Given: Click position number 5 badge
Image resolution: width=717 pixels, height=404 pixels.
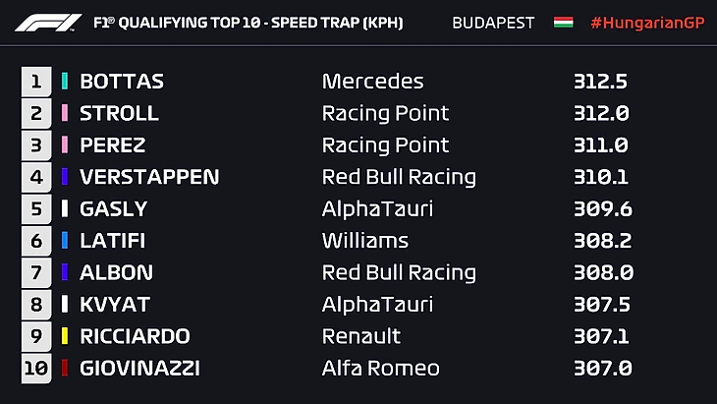Looking at the screenshot, I should (x=35, y=208).
